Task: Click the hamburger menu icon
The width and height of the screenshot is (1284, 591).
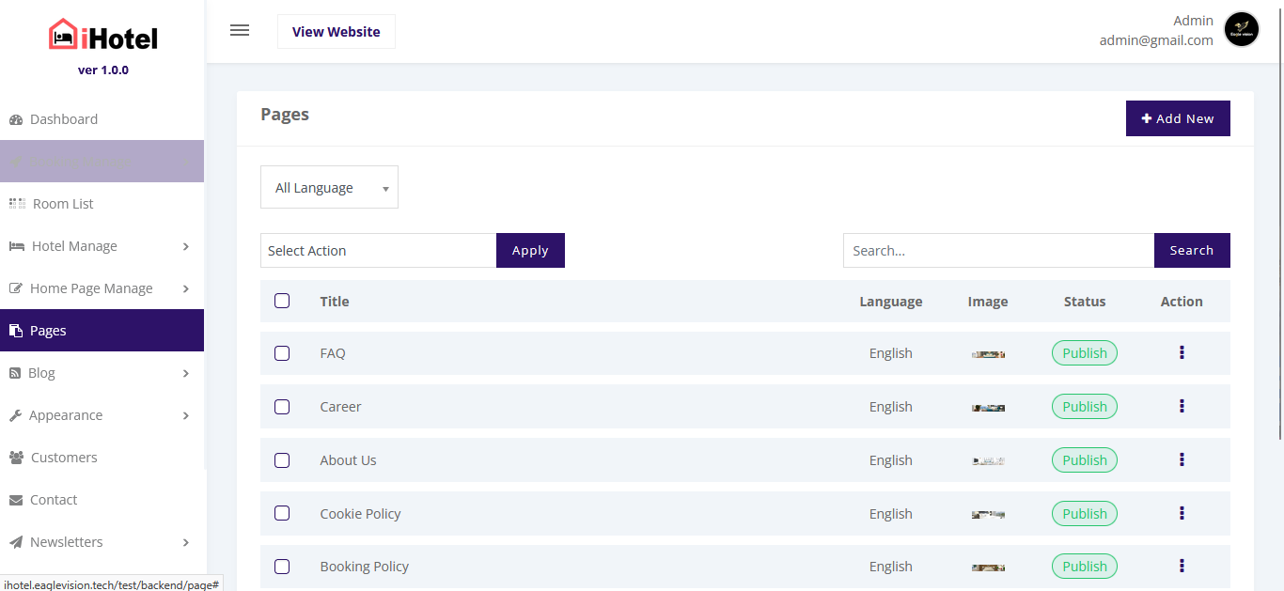Action: point(240,30)
